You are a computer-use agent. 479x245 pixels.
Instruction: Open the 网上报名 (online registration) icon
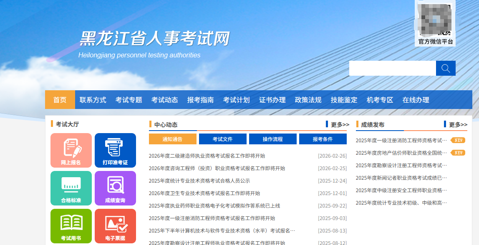point(71,150)
